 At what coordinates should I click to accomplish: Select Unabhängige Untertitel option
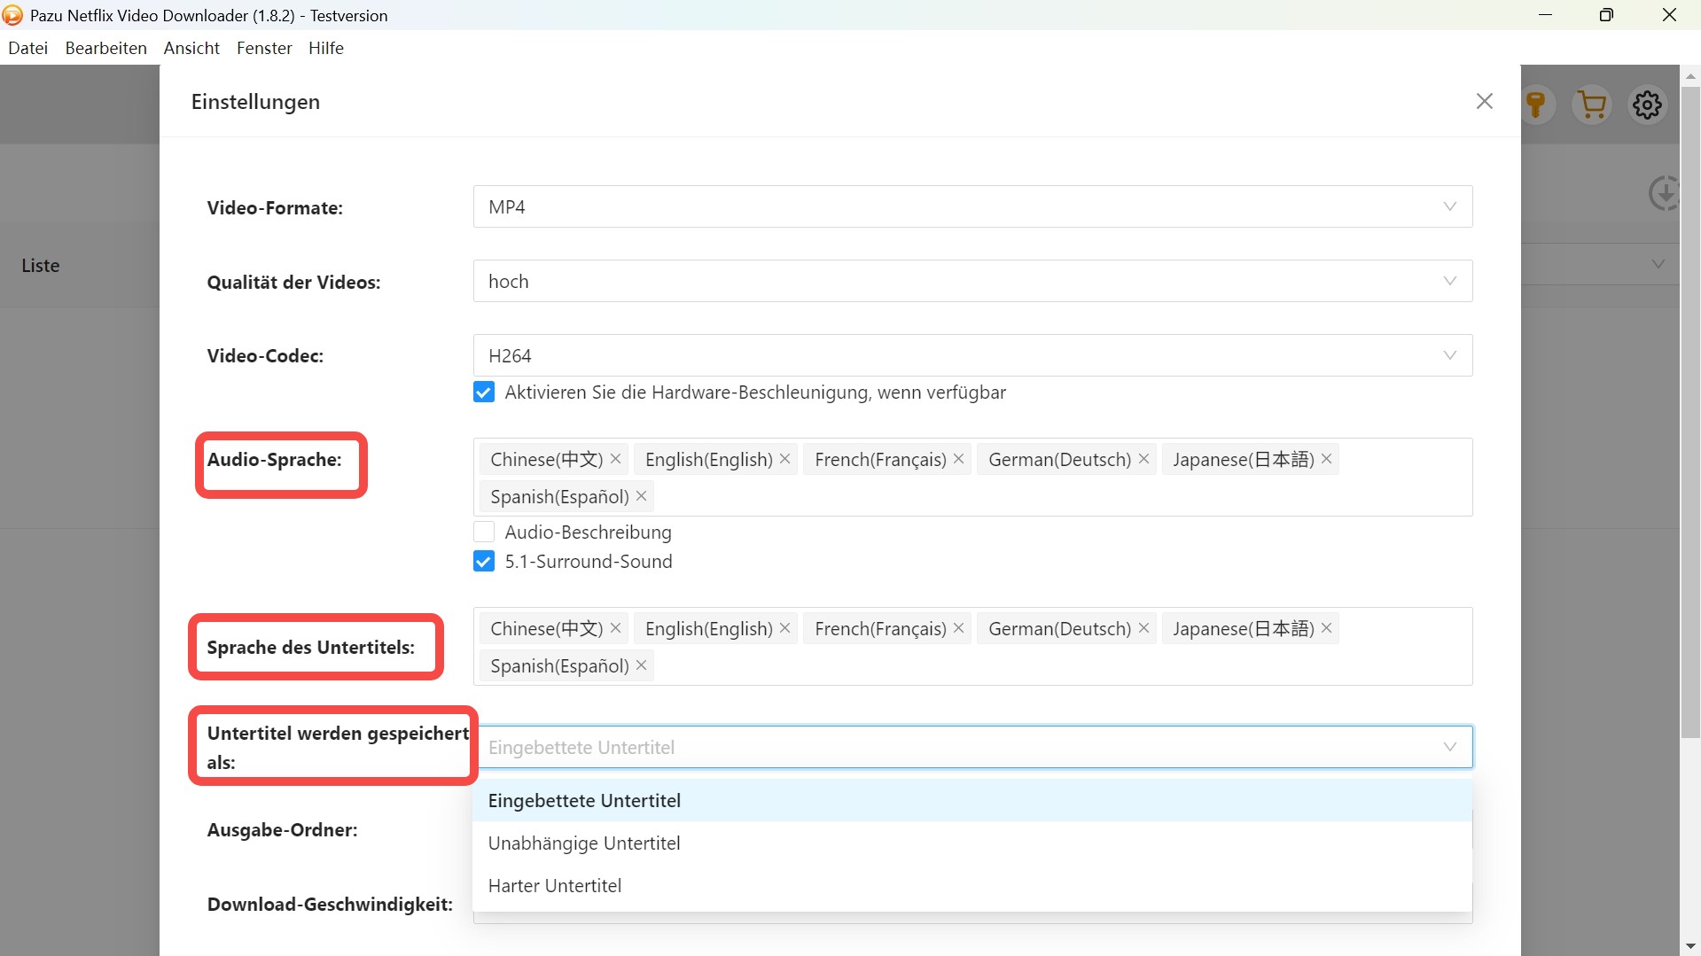(x=584, y=843)
